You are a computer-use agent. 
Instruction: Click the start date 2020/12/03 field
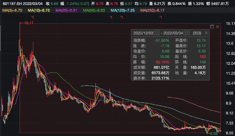tap(143, 33)
